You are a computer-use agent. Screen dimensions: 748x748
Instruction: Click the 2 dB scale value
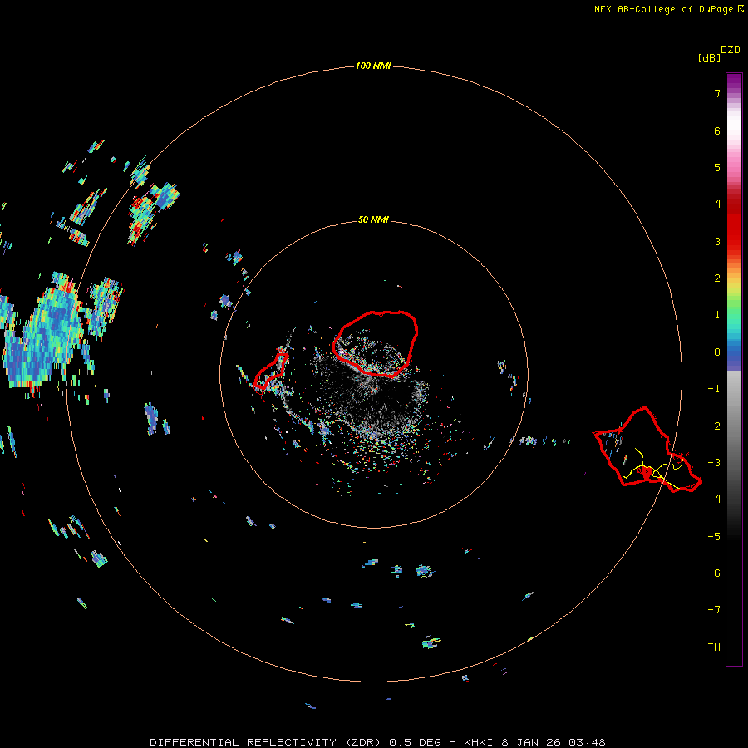coord(717,278)
